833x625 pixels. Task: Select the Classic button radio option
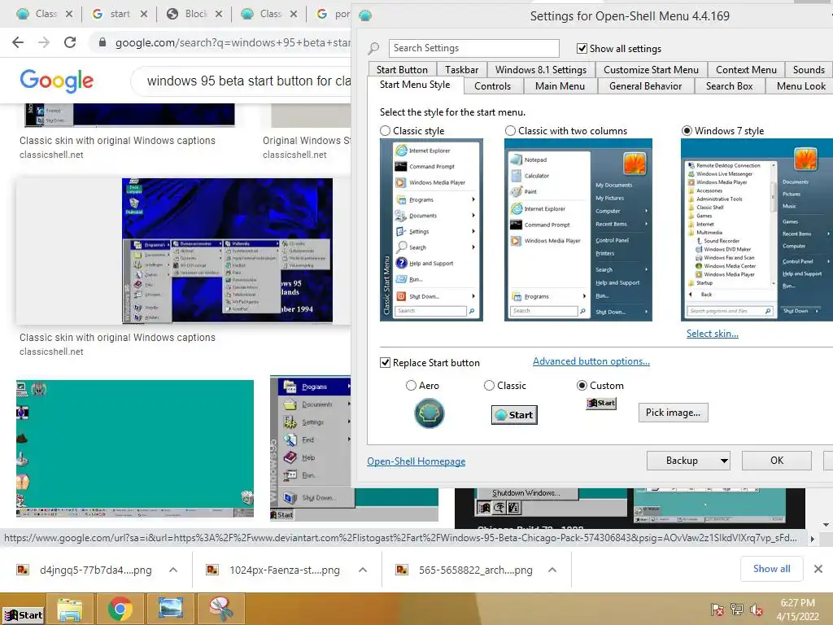(x=489, y=386)
